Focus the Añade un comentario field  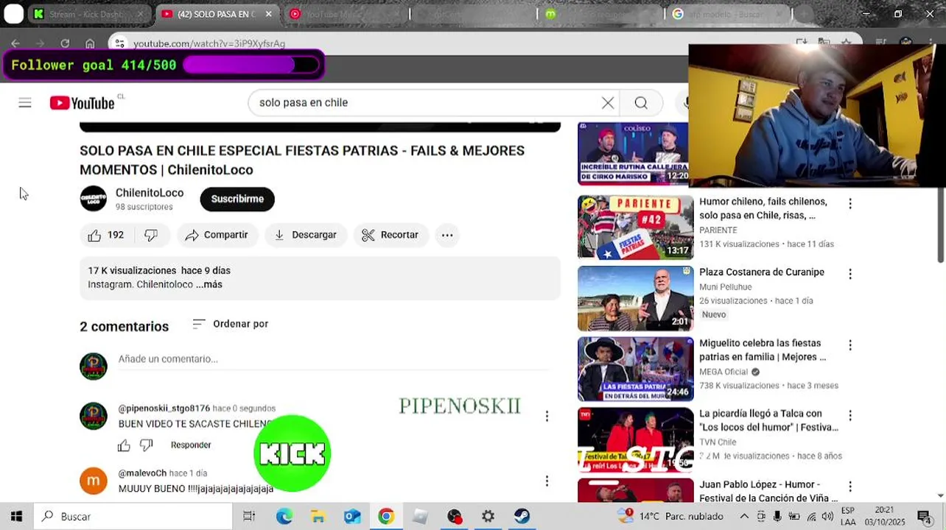pos(333,359)
